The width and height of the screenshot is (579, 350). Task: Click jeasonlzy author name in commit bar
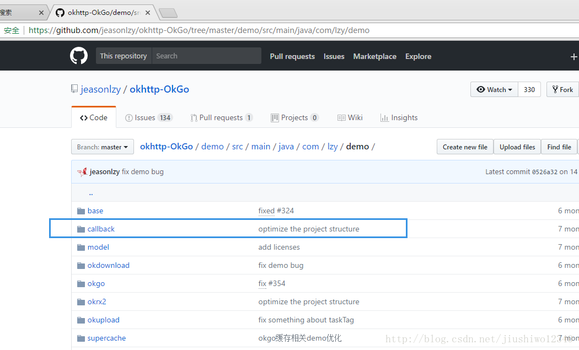pyautogui.click(x=105, y=171)
